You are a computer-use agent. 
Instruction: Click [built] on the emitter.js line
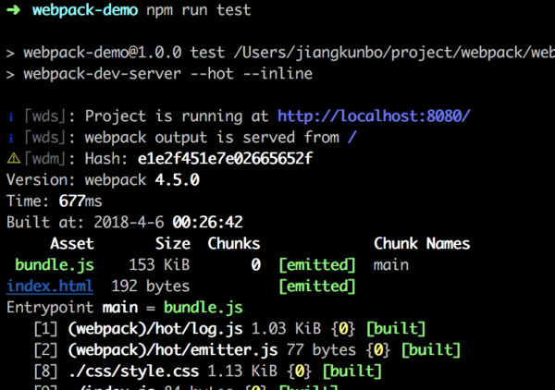431,350
